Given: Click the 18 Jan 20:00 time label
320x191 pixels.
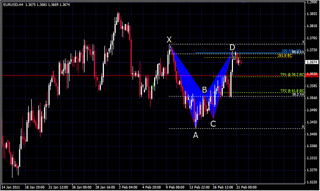Looking at the screenshot, I should [35, 187].
